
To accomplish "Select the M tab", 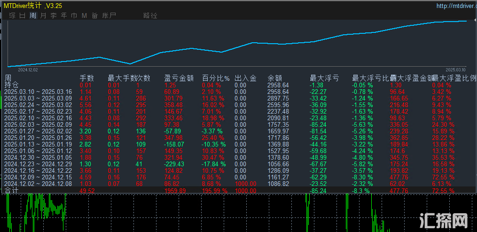I will [x=85, y=15].
